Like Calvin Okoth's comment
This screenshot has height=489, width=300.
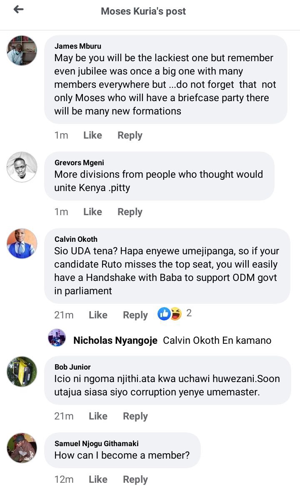[x=98, y=315]
